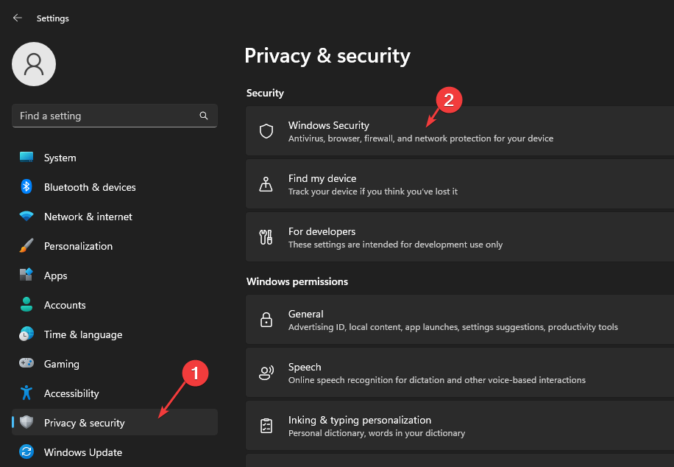Click the Bluetooth icon in sidebar
The width and height of the screenshot is (674, 467).
pos(26,186)
